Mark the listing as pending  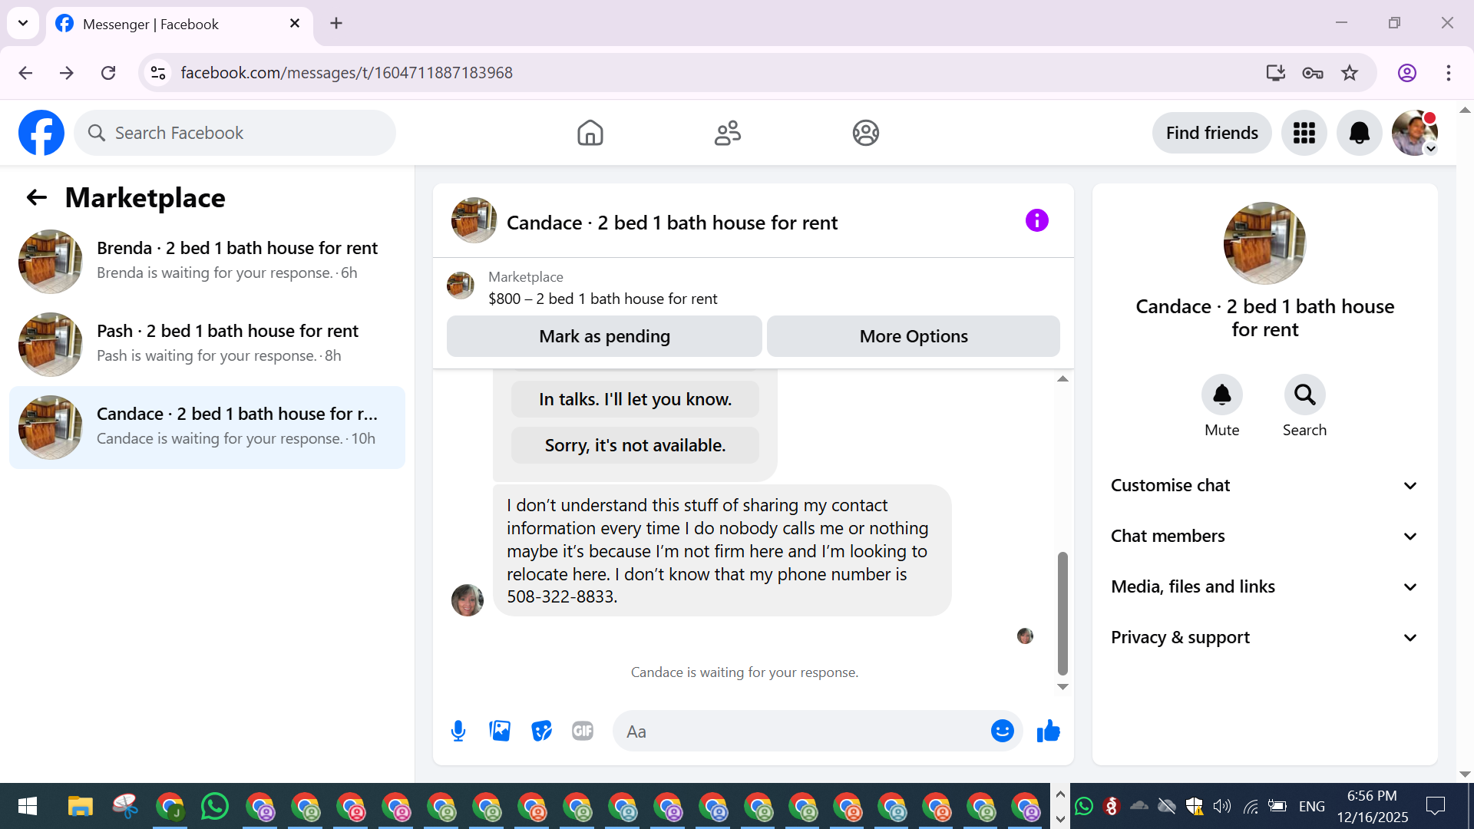(x=604, y=336)
